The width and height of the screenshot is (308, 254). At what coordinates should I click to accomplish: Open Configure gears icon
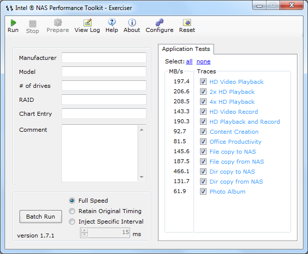click(159, 22)
